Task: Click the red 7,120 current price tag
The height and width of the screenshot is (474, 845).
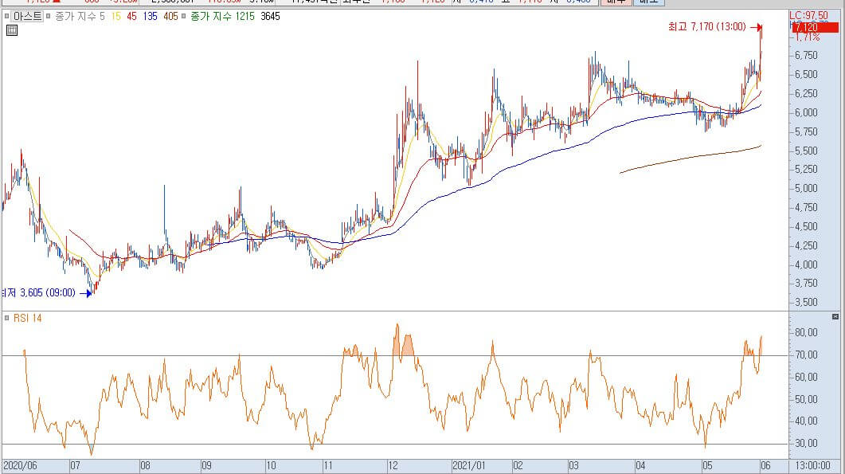Action: tap(815, 28)
